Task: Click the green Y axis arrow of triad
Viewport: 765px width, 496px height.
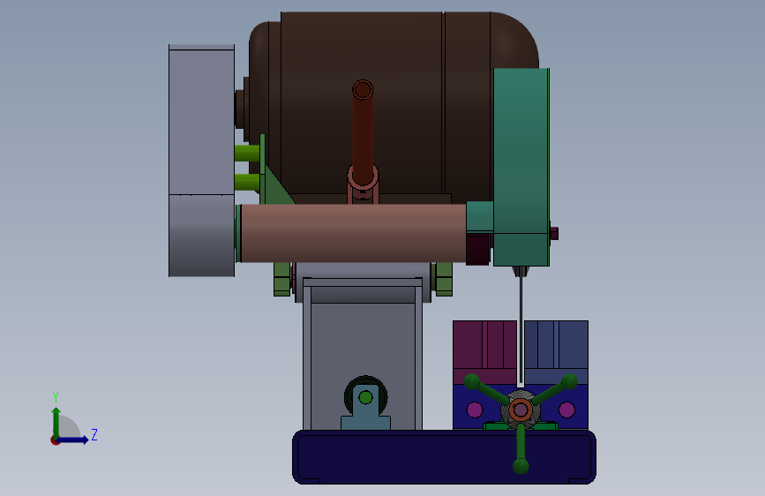Action: point(56,422)
